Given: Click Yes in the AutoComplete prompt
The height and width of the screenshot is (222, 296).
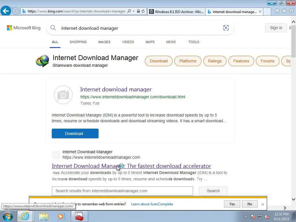Looking at the screenshot, I should coord(232,204).
